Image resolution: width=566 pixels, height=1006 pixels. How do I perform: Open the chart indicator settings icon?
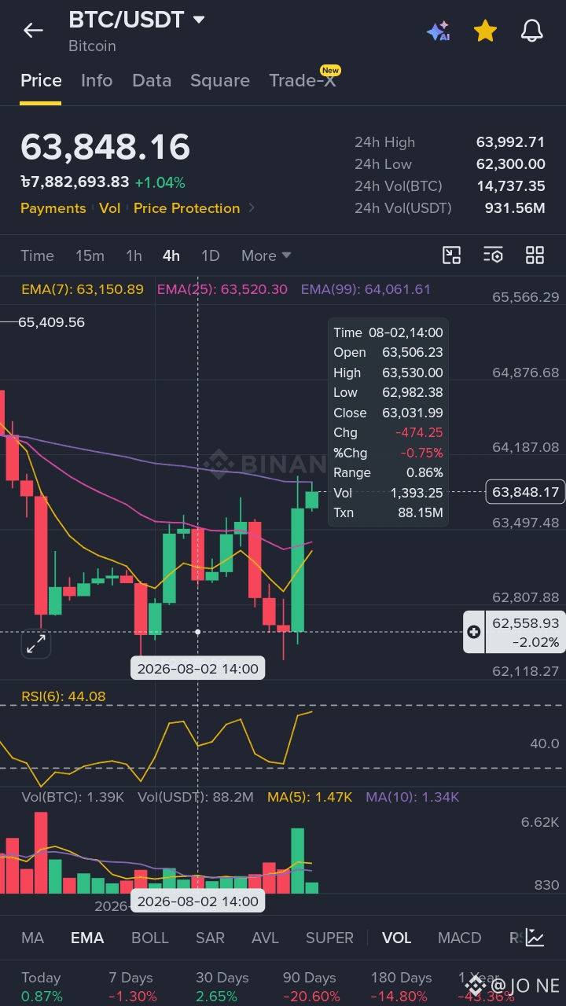pyautogui.click(x=493, y=255)
